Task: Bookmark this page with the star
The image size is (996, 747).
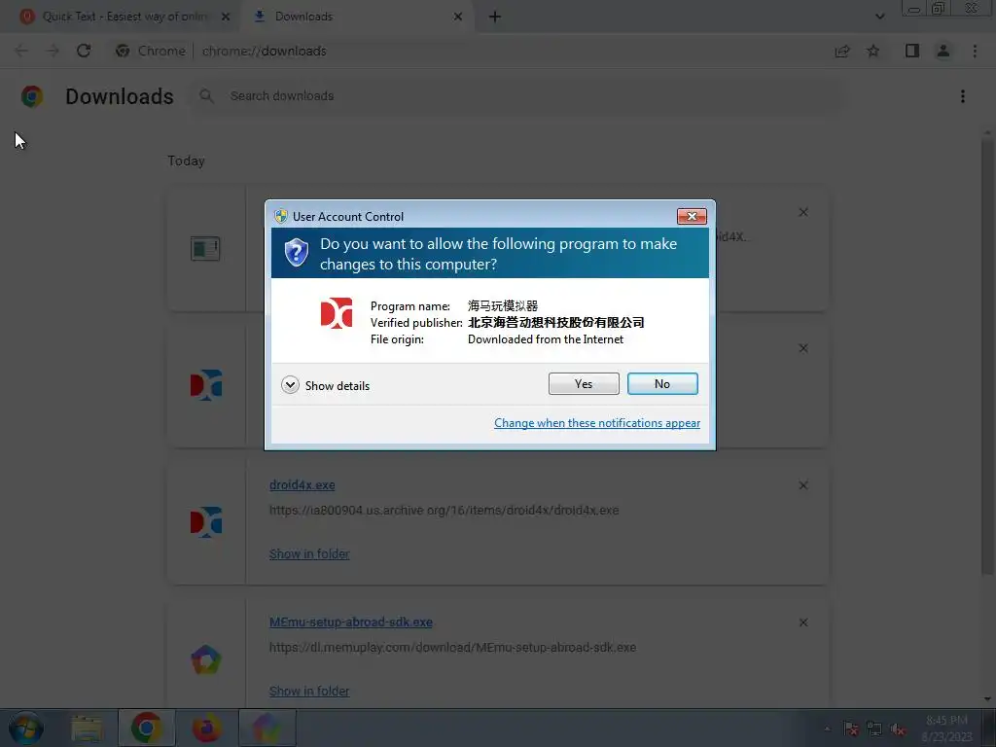Action: 873,51
